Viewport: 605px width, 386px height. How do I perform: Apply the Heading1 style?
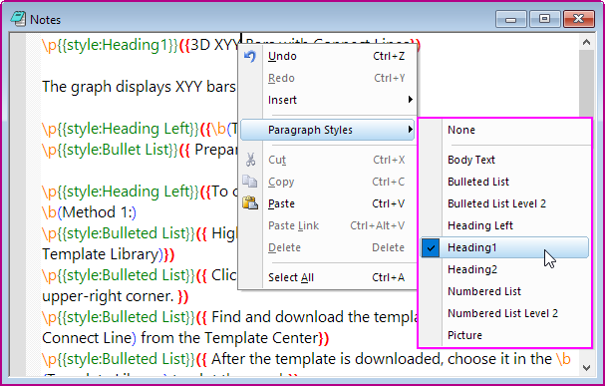point(504,247)
